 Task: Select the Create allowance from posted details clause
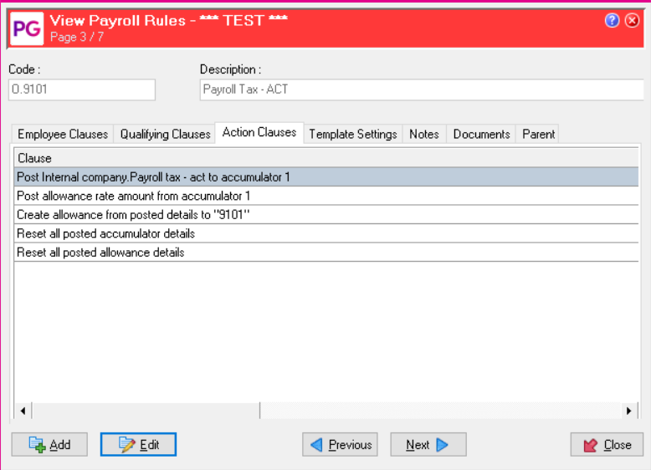pos(134,215)
